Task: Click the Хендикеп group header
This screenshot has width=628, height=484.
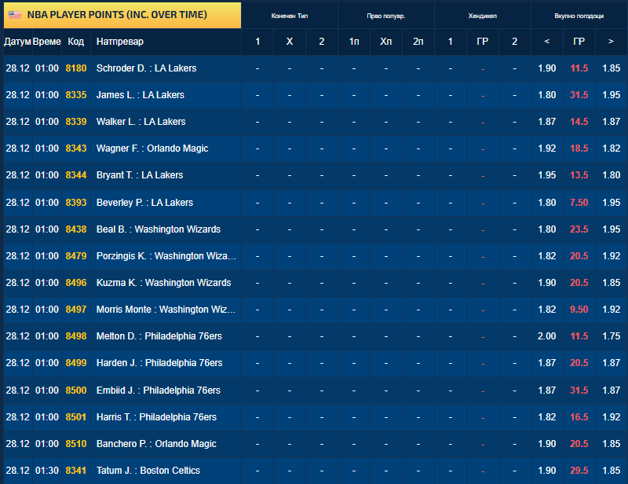Action: coord(483,16)
